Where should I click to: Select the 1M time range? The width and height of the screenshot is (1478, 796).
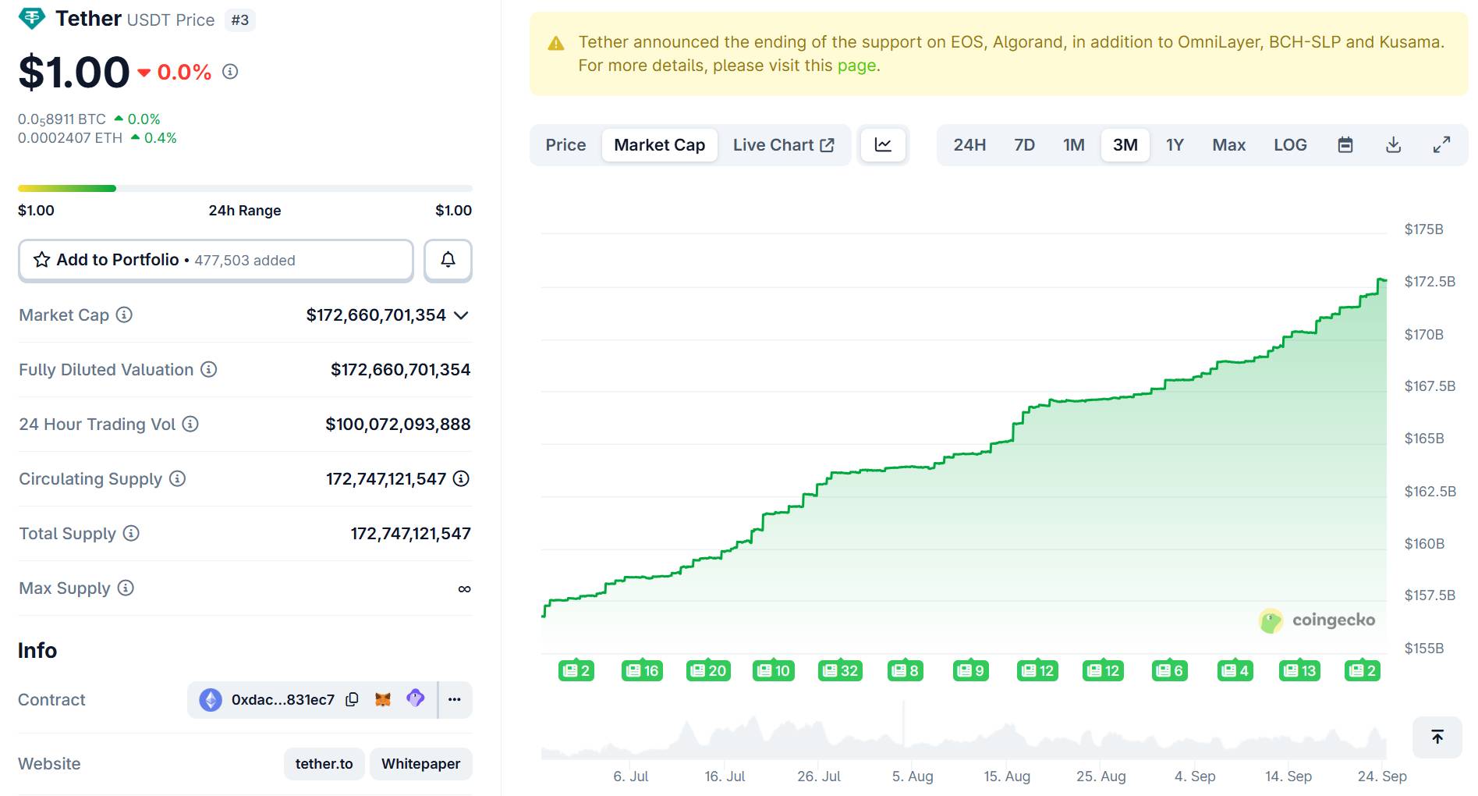point(1074,145)
